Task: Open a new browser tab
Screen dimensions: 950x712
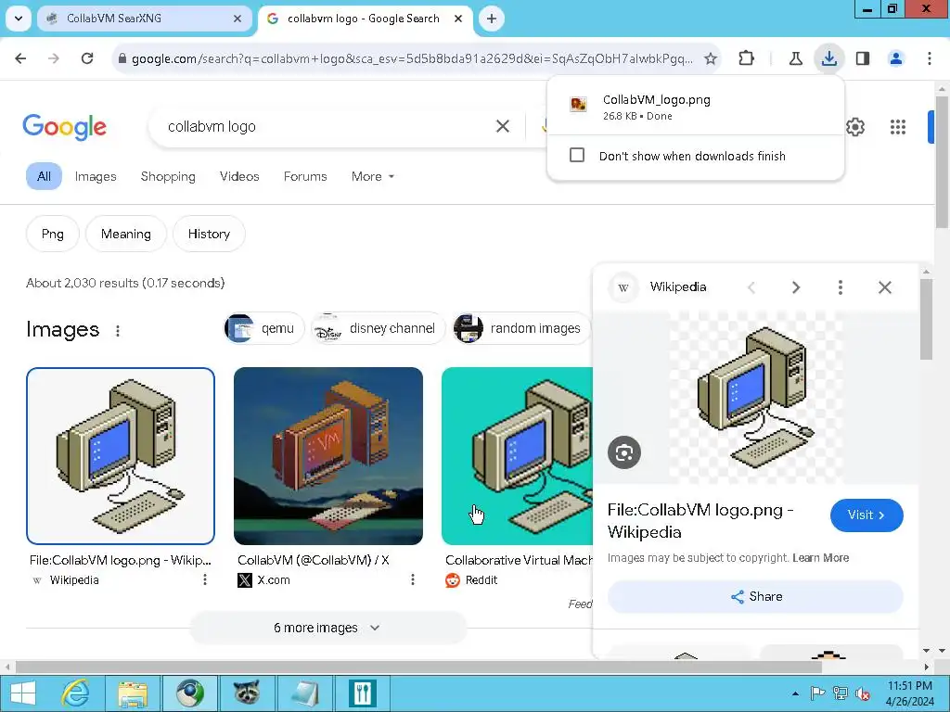Action: click(x=492, y=19)
